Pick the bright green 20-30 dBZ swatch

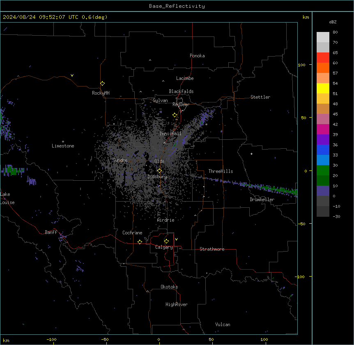[x=323, y=170]
